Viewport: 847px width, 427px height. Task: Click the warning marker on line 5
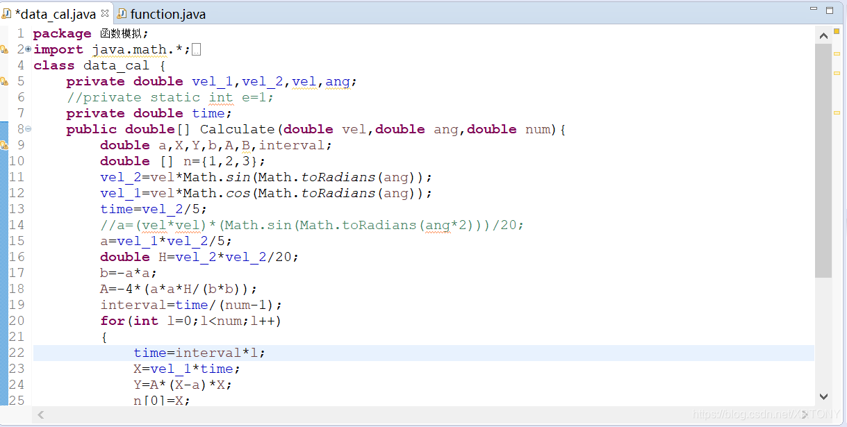[3, 81]
